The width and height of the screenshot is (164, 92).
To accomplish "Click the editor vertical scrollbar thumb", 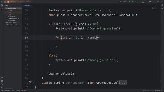I will [x=160, y=67].
